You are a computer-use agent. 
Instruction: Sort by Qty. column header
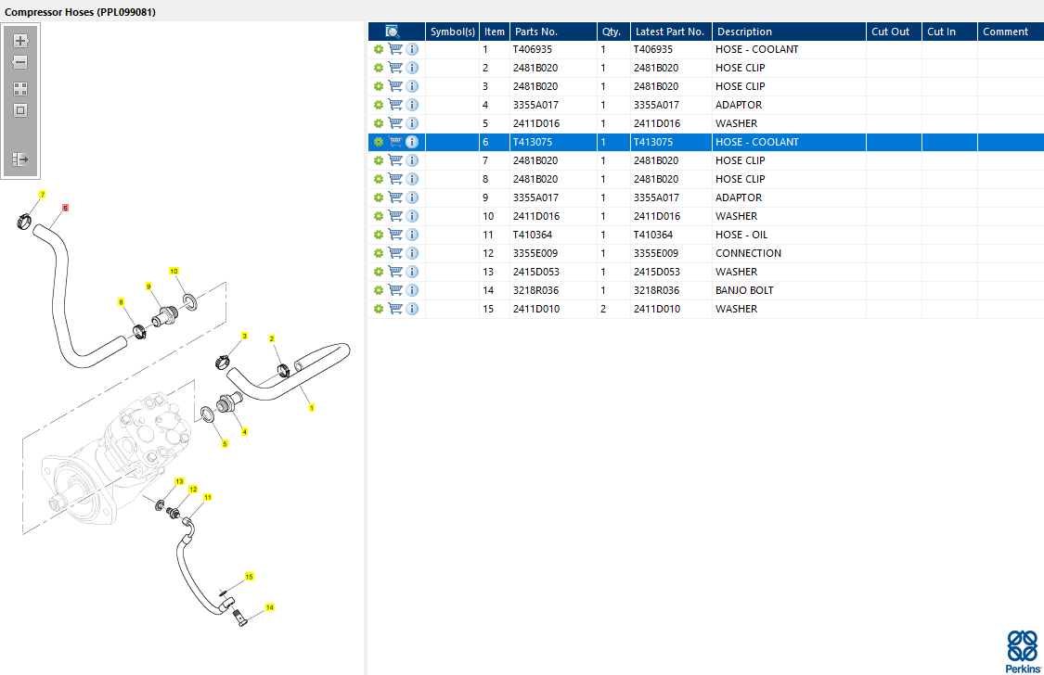coord(613,32)
